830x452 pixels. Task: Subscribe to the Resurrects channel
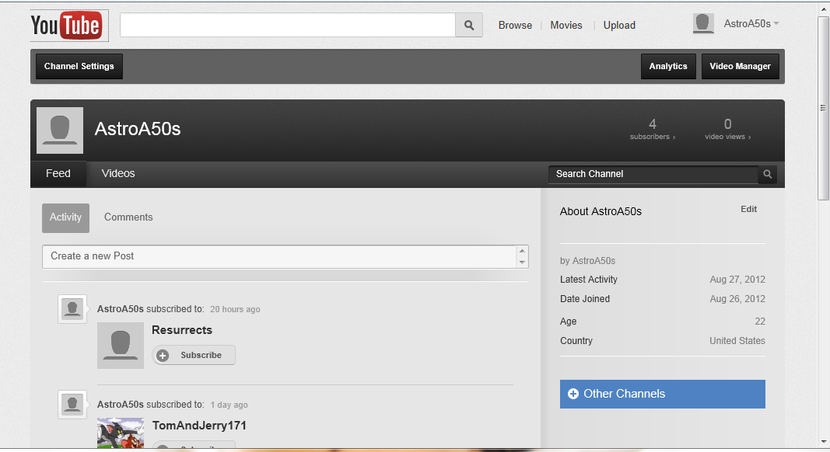coord(194,355)
